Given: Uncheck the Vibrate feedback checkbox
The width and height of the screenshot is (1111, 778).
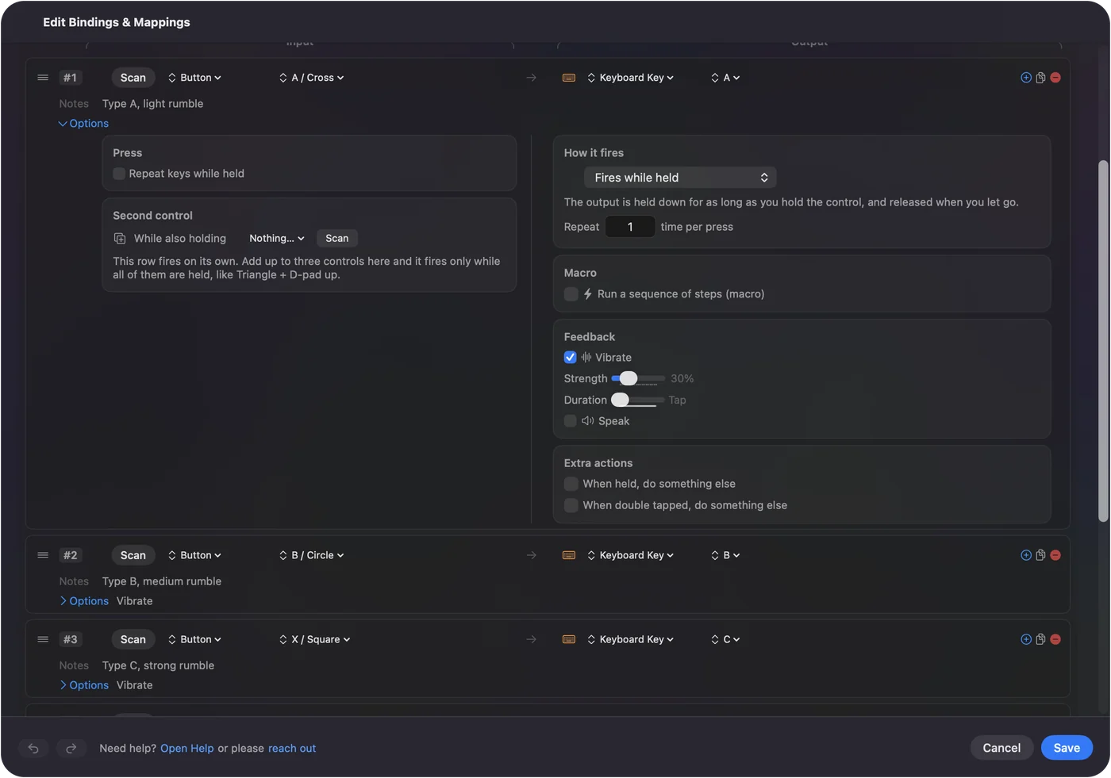Looking at the screenshot, I should click(571, 358).
